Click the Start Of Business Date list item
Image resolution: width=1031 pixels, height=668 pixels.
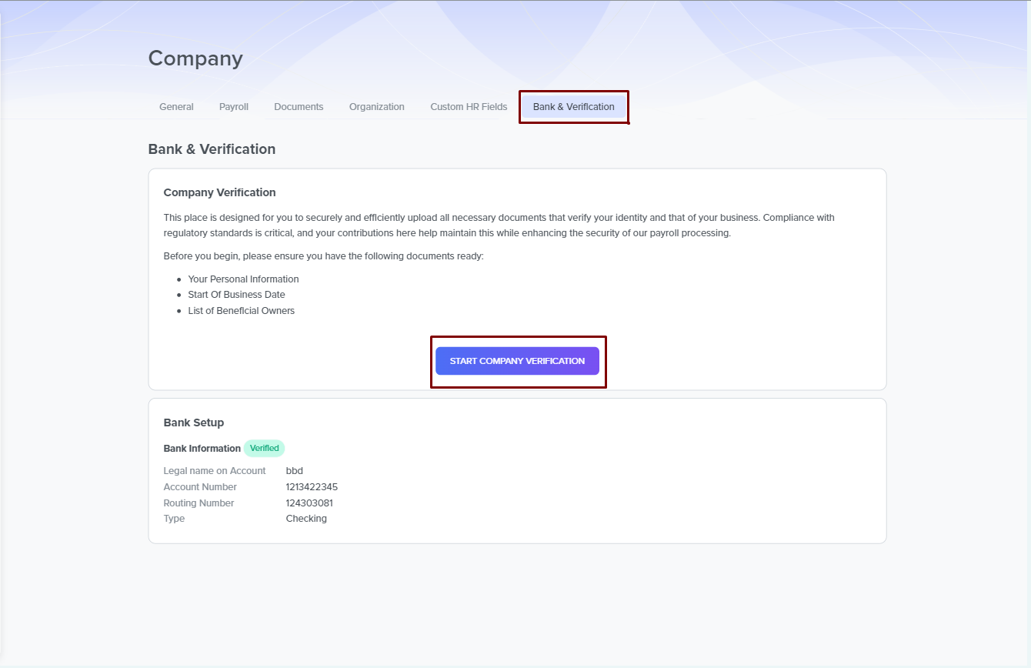point(236,295)
